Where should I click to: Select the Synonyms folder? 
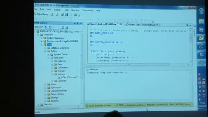point(56,87)
